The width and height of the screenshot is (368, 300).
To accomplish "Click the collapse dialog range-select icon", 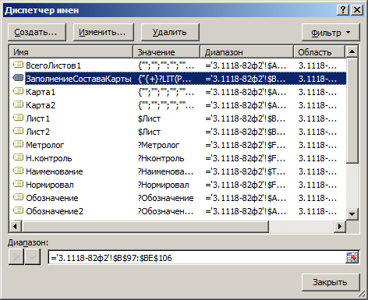I will (x=352, y=257).
